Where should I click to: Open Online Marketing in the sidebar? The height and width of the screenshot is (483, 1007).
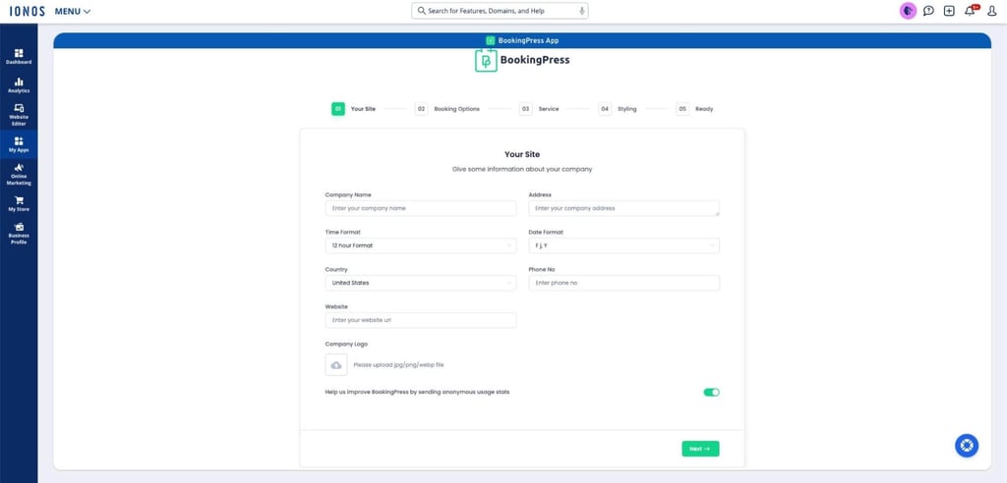[19, 174]
